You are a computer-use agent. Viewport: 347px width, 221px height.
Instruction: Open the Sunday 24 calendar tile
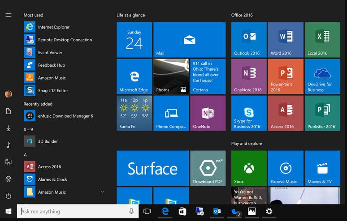tap(134, 40)
